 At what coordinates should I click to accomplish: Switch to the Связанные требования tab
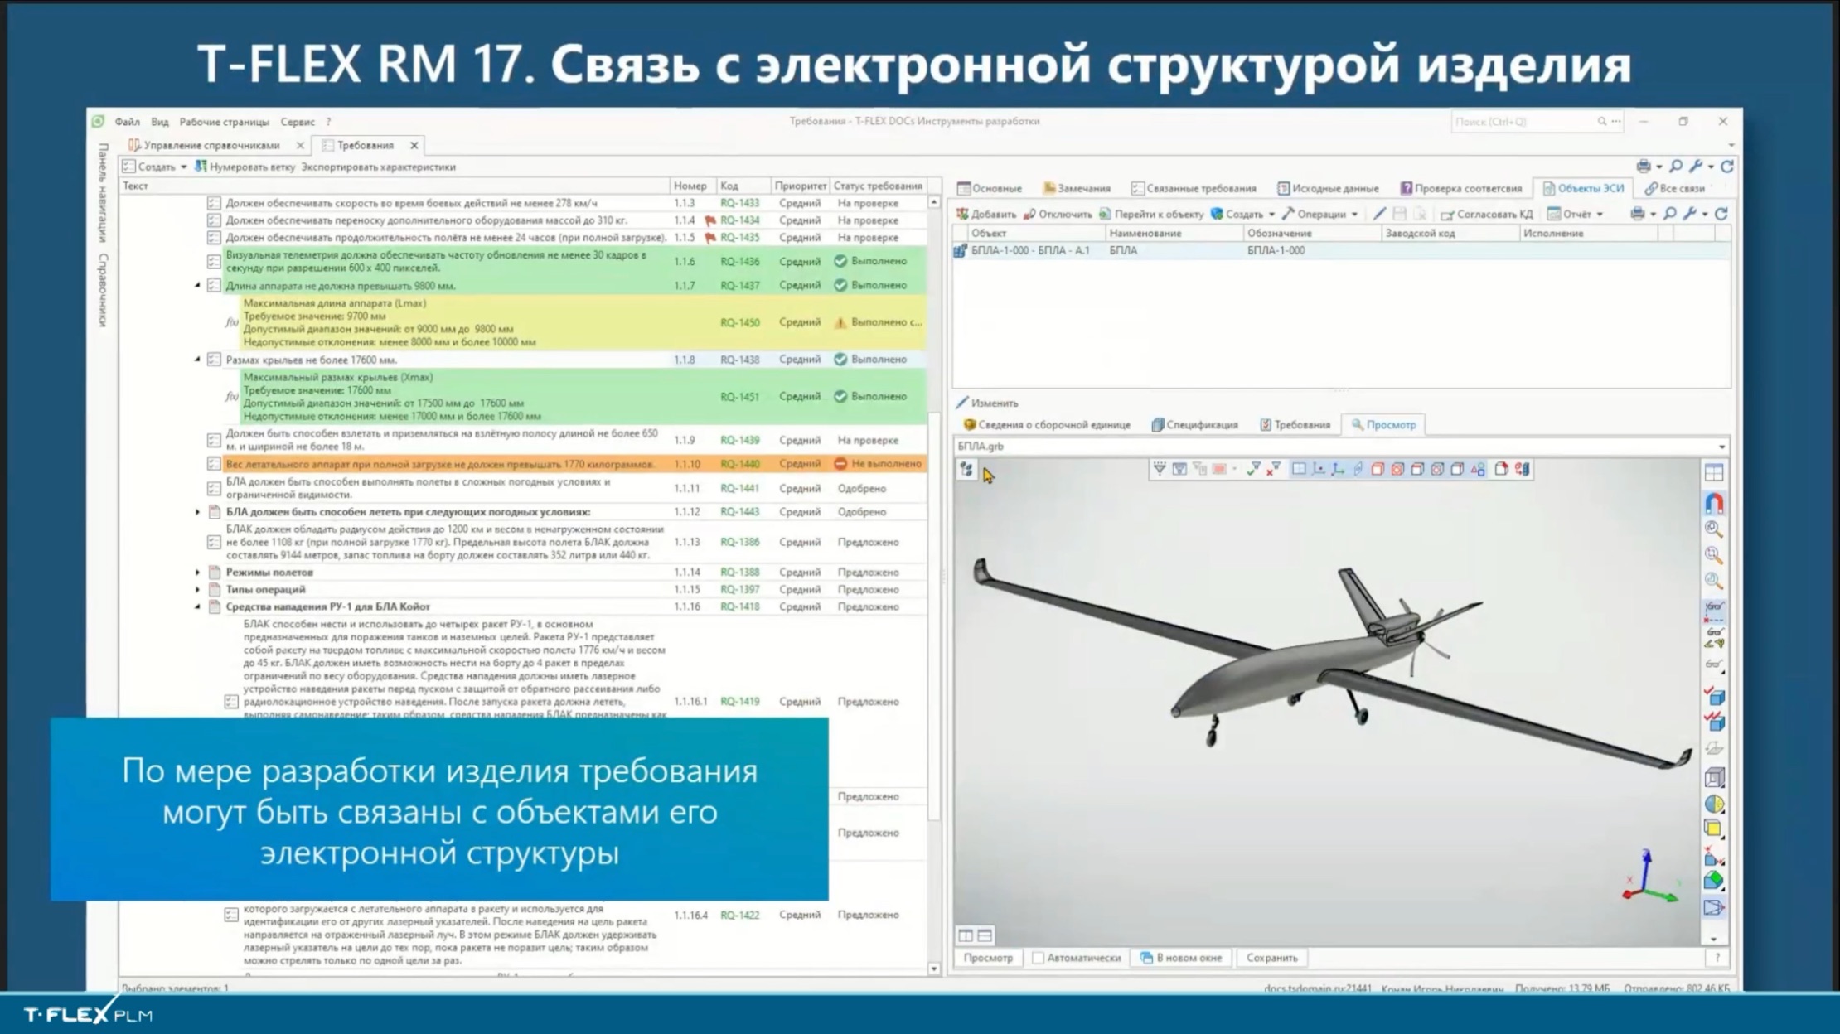pyautogui.click(x=1194, y=188)
